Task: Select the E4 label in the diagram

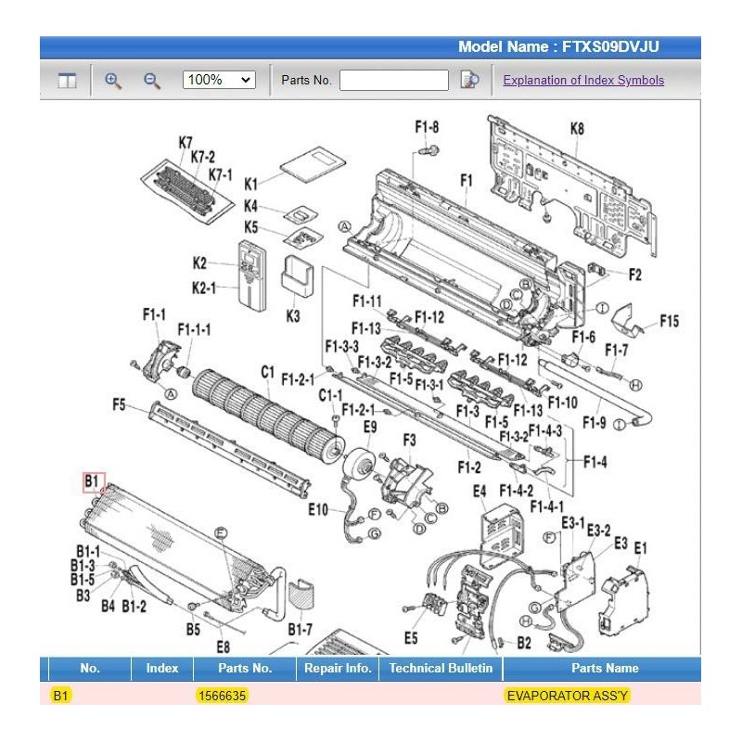Action: pos(480,492)
